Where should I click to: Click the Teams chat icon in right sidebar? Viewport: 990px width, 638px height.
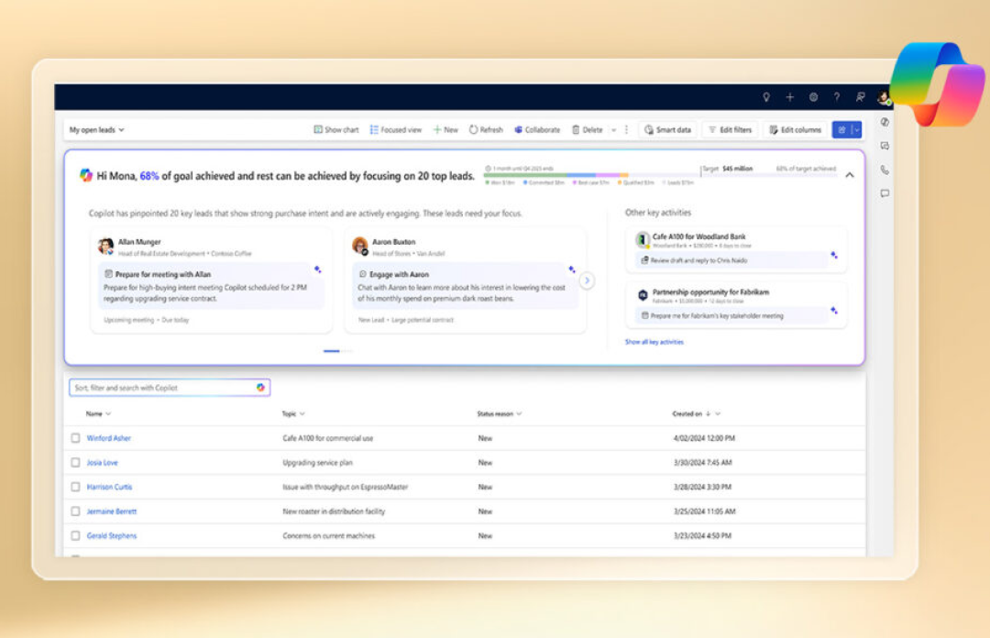point(884,145)
